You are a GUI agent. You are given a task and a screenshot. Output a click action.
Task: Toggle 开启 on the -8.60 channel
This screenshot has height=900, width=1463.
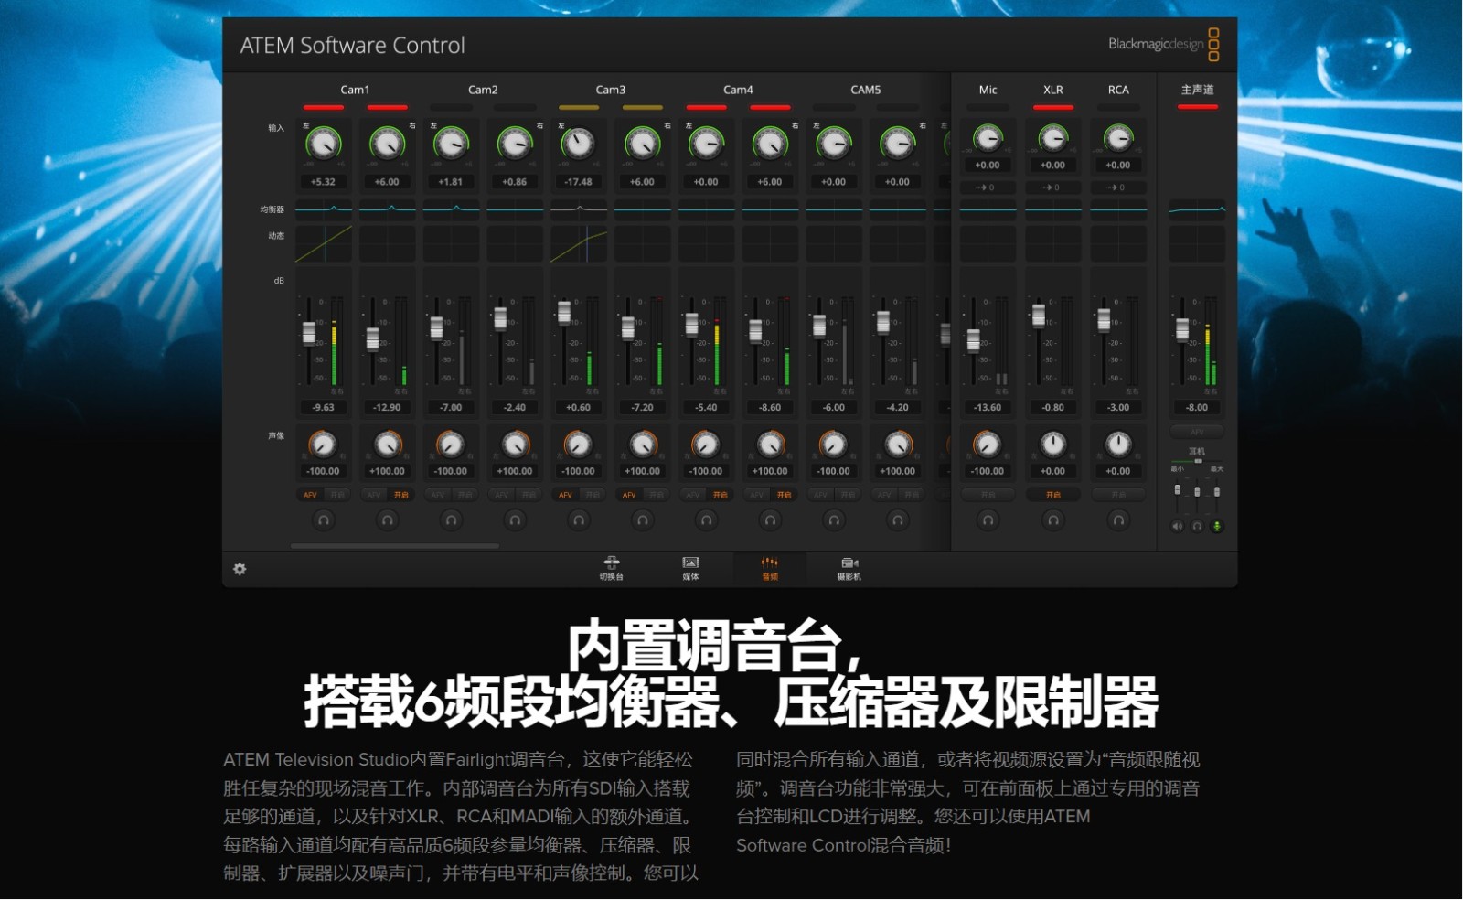pos(785,495)
